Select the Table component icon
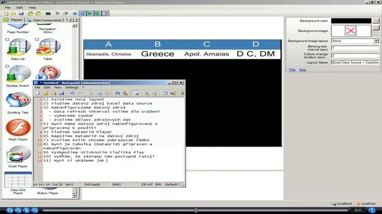 (48, 48)
